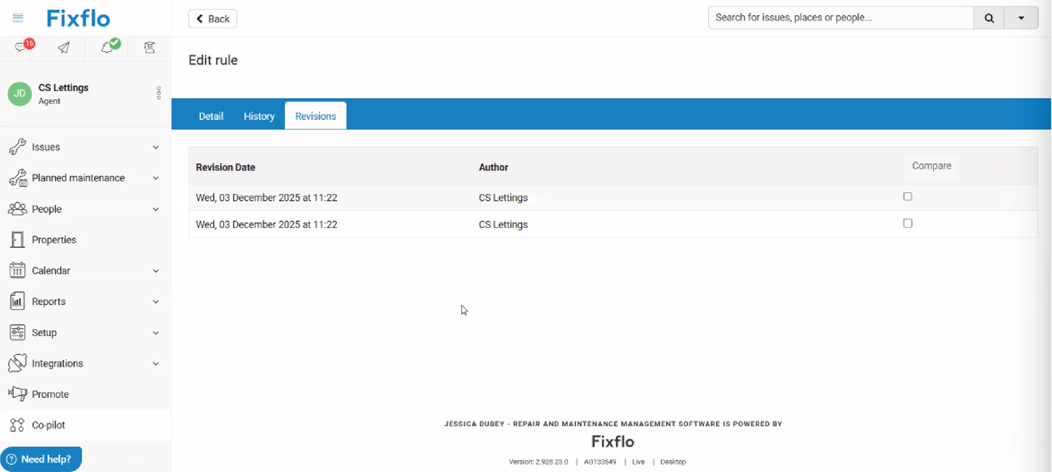Open the notifications bell icon
The image size is (1052, 472).
(x=107, y=48)
